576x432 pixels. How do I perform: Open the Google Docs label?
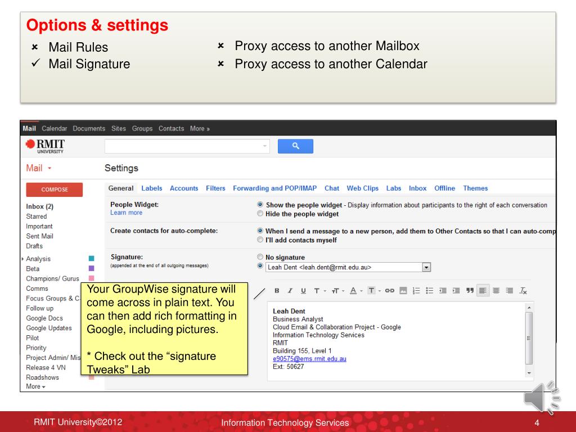tap(44, 318)
